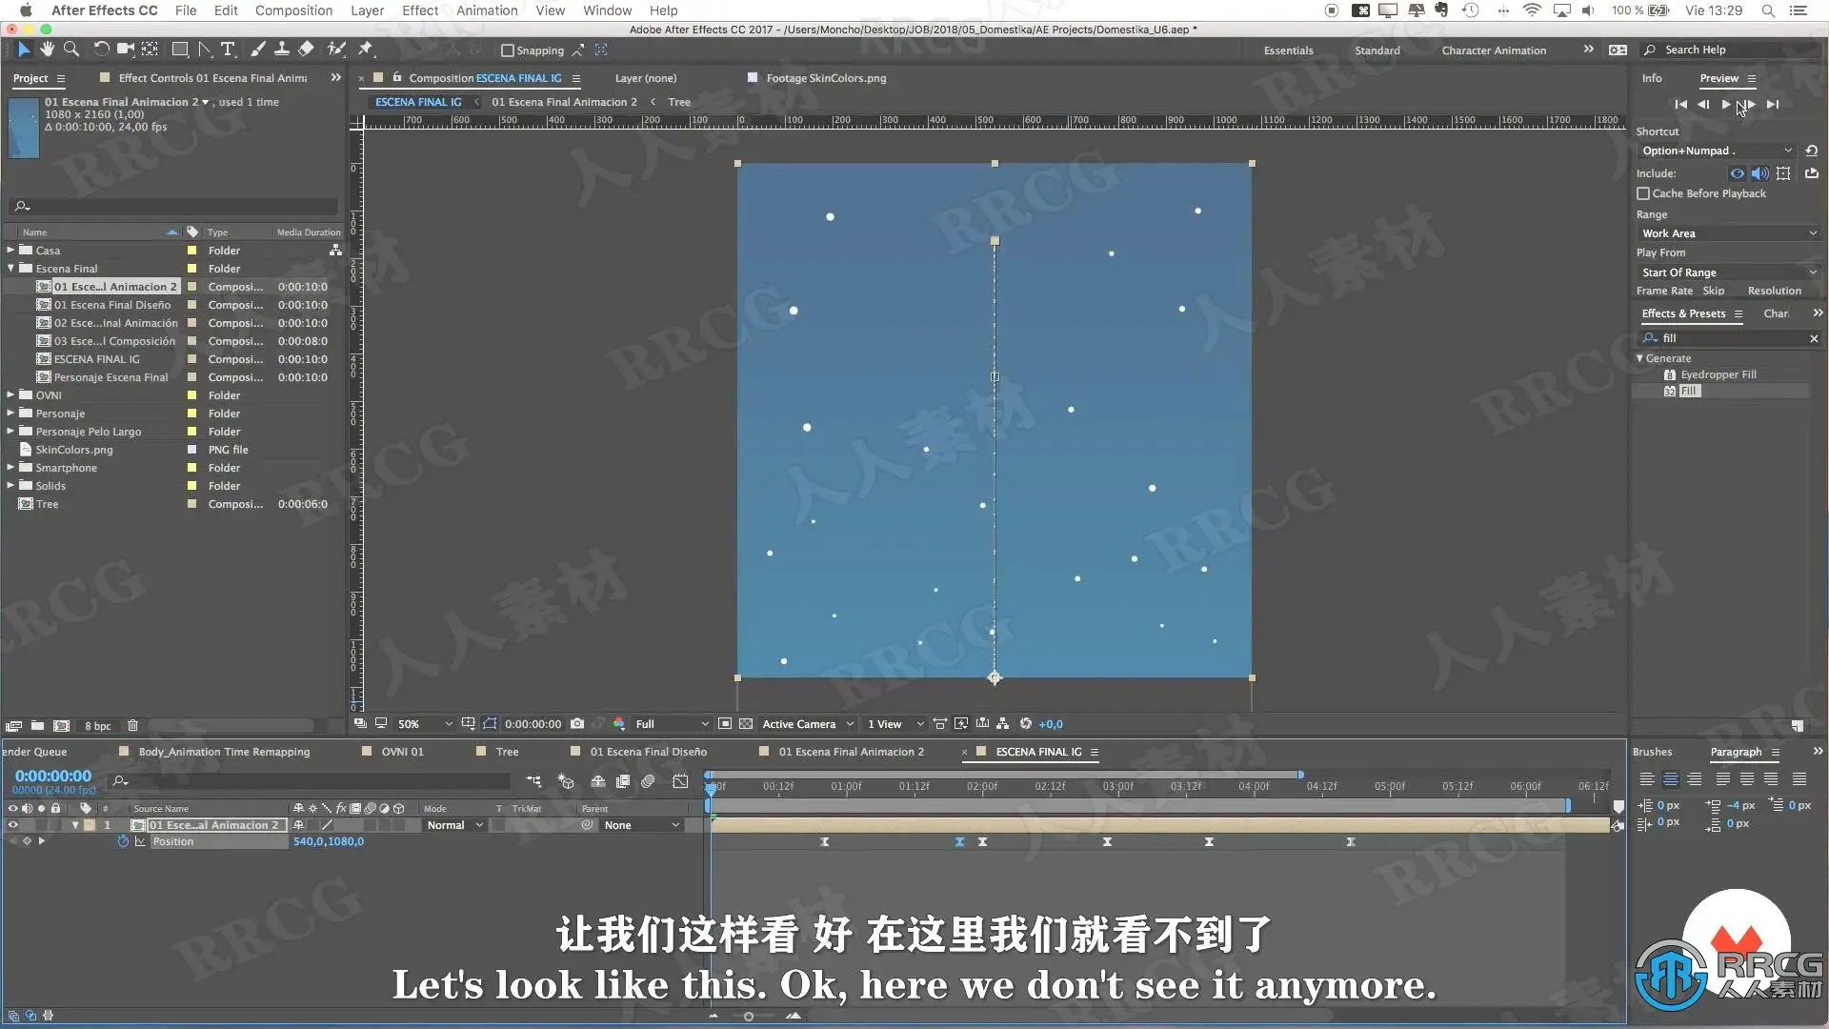Screen dimensions: 1829x1029
Task: Choose the Pen tool
Action: (205, 50)
